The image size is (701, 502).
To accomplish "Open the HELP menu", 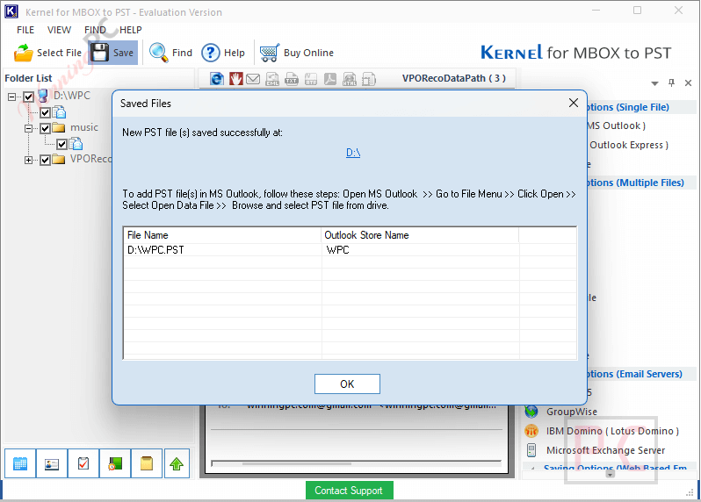I will [131, 30].
